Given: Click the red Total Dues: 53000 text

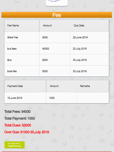Looking at the screenshot, I should click(x=18, y=125).
